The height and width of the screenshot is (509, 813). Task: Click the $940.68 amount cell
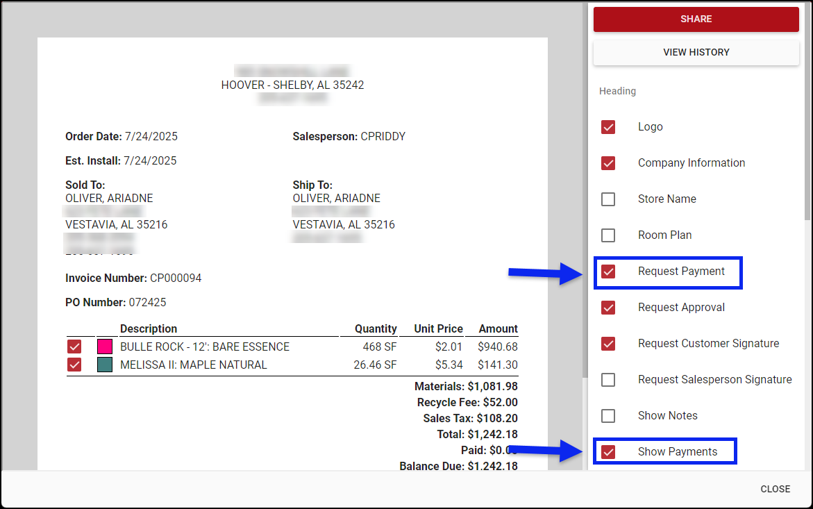pyautogui.click(x=498, y=347)
